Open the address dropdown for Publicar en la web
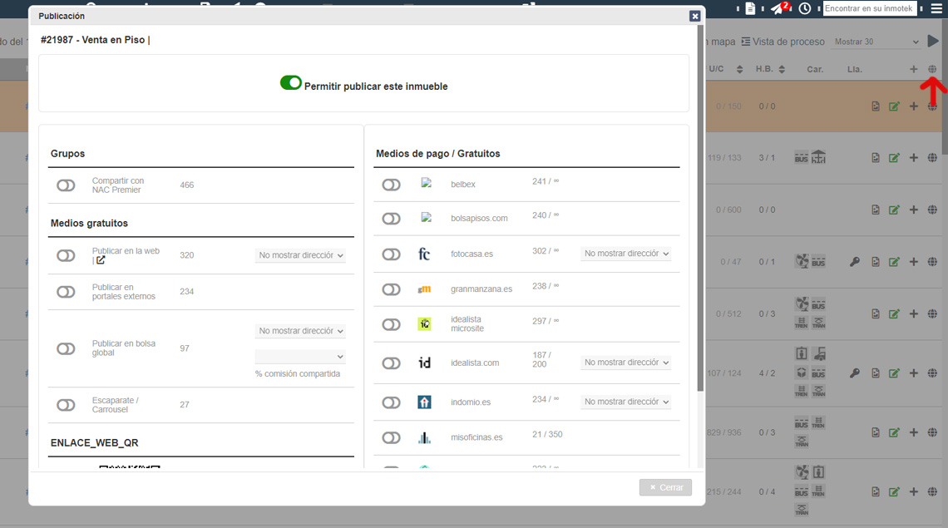Image resolution: width=948 pixels, height=528 pixels. 300,255
